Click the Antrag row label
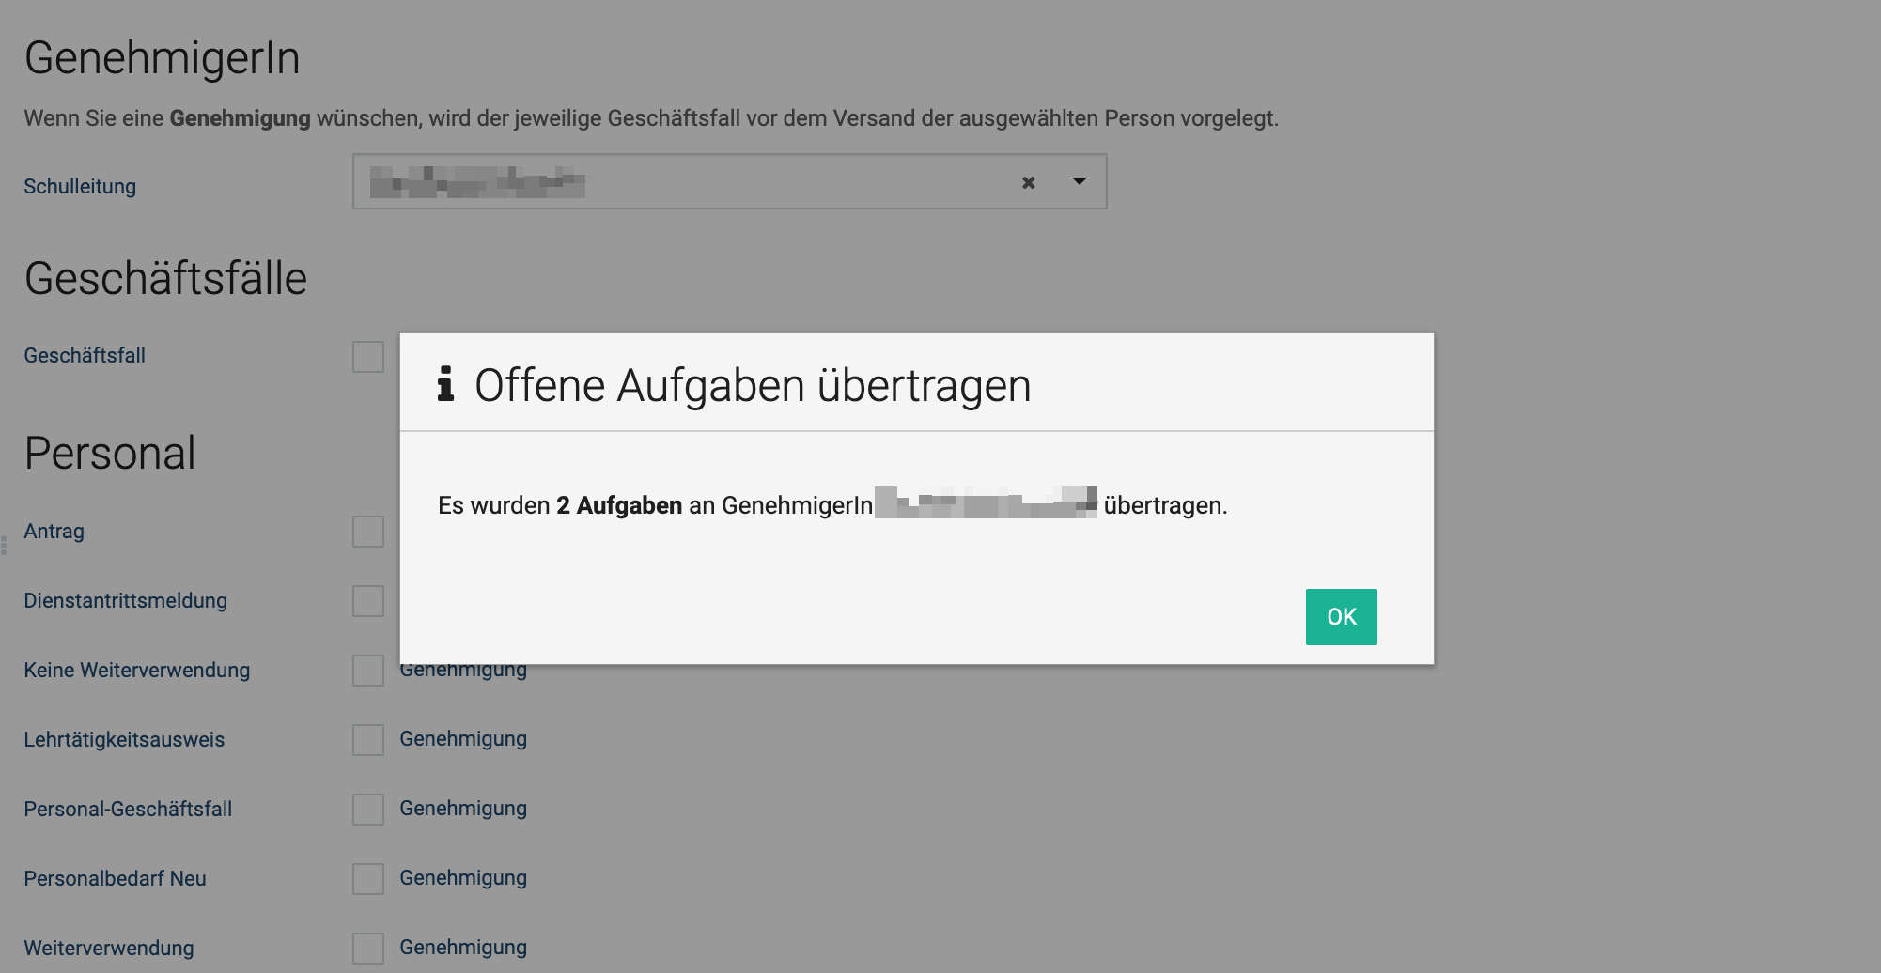Viewport: 1881px width, 973px height. tap(54, 532)
